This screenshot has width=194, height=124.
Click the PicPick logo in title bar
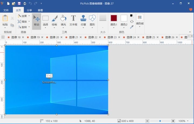[2, 3]
